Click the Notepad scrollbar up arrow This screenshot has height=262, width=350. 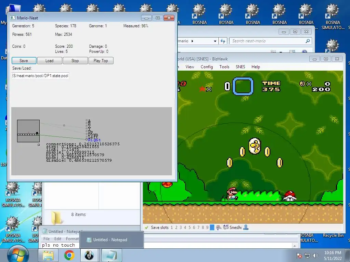(295, 246)
